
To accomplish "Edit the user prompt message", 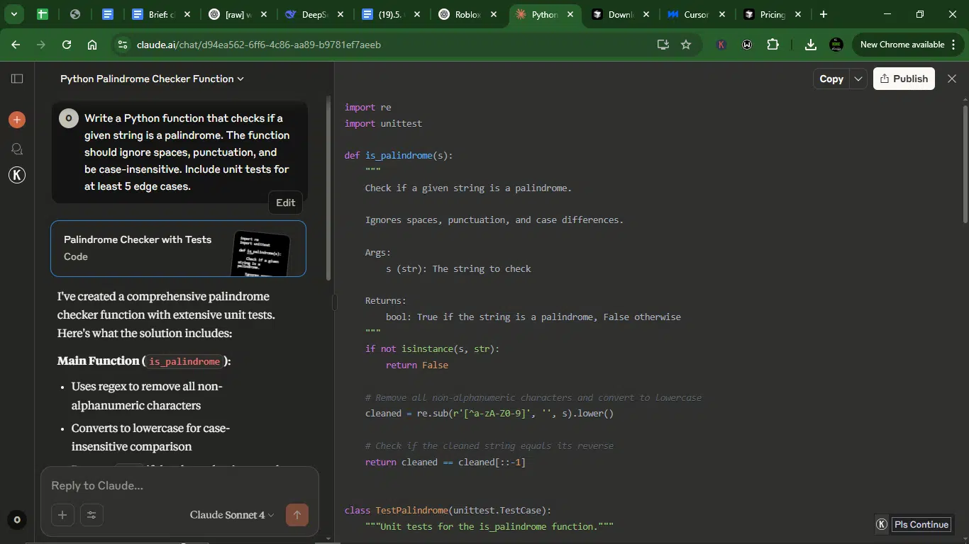I will pos(286,203).
